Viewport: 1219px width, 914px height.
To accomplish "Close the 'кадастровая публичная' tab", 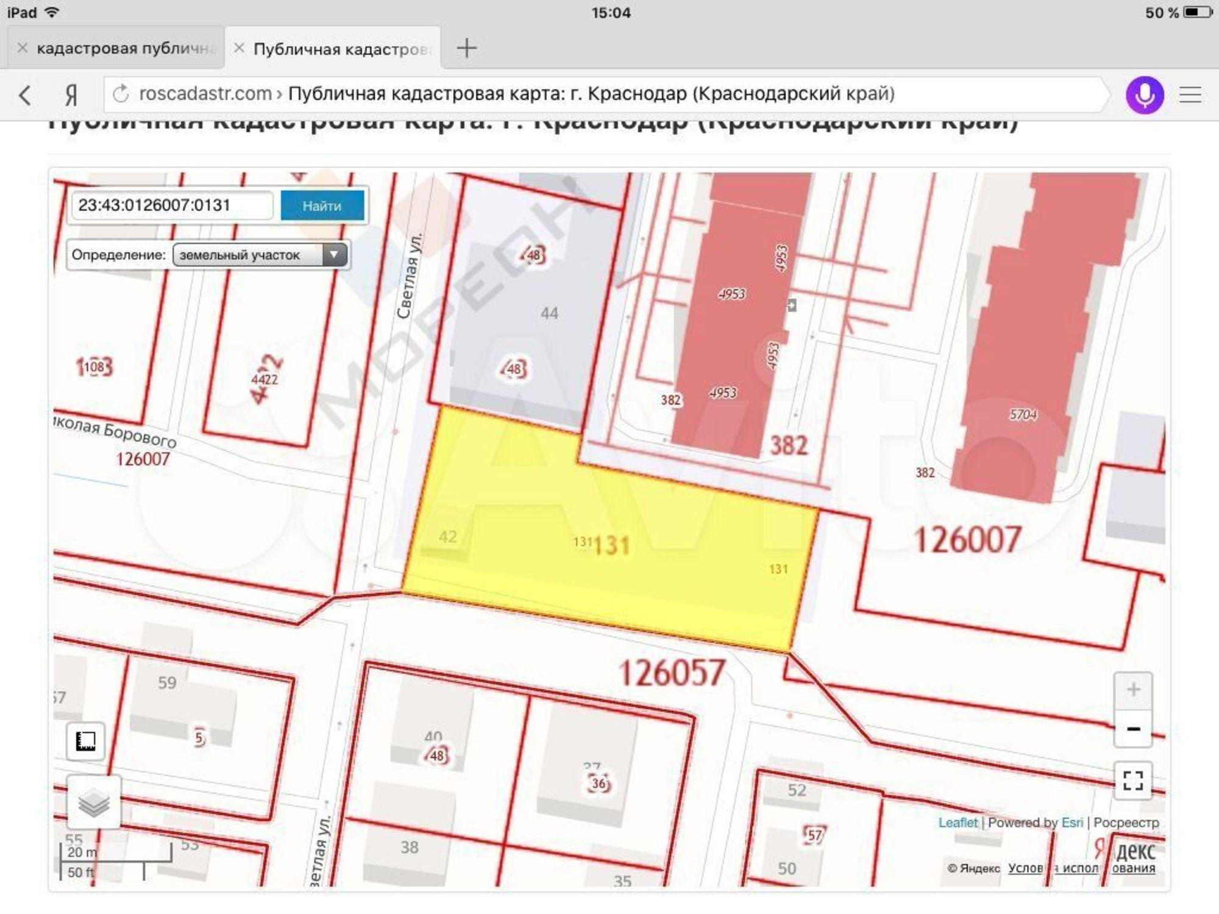I will tap(23, 48).
